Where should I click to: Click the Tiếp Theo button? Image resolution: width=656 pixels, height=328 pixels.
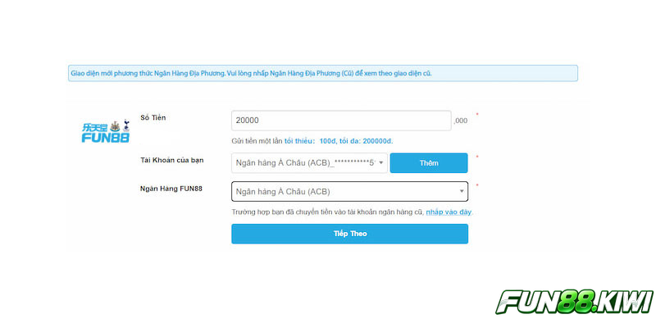pos(350,234)
